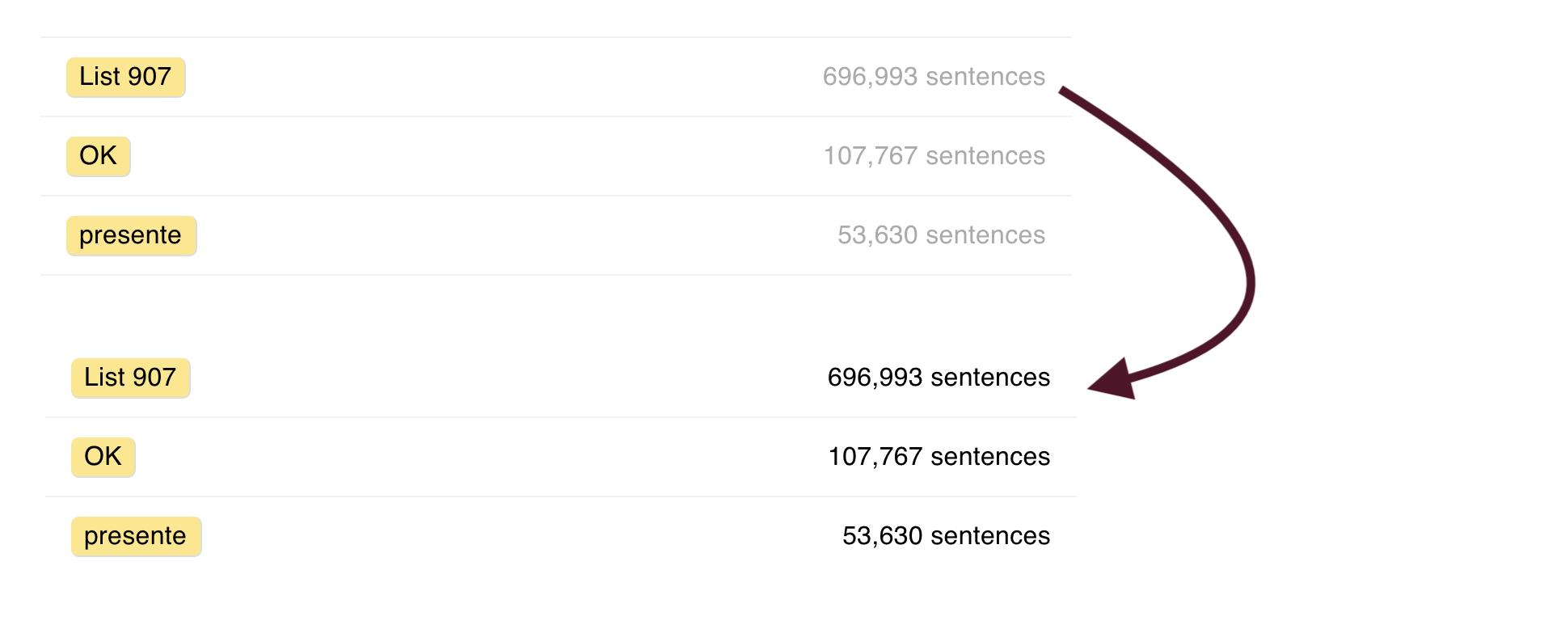This screenshot has width=1565, height=625.
Task: Click the grayed 53,630 sentences count
Action: pos(940,235)
